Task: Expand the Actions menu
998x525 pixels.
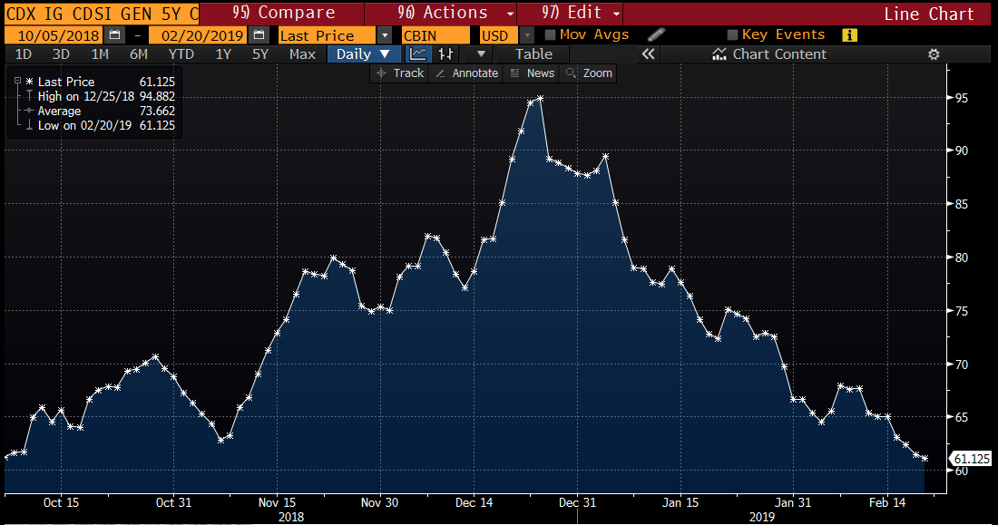Action: (440, 13)
